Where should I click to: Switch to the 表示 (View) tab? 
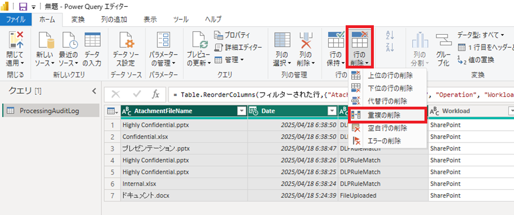(150, 19)
